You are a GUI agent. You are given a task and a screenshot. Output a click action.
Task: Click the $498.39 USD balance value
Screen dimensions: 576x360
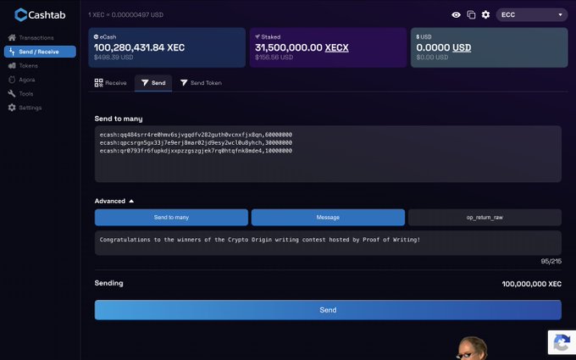coord(114,58)
